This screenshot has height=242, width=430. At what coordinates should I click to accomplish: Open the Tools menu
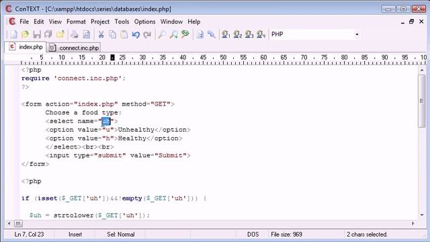[x=122, y=22]
